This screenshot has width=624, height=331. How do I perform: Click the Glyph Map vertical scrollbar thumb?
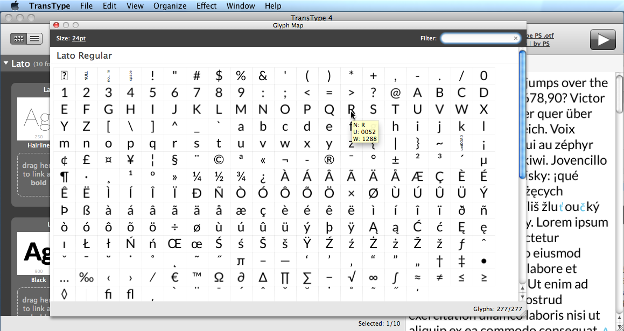coord(523,115)
